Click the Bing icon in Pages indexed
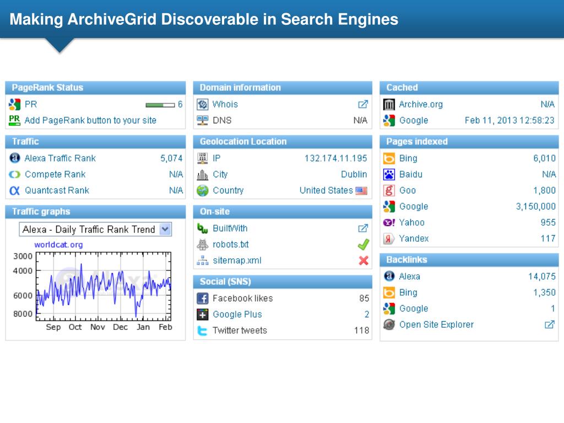The width and height of the screenshot is (564, 423). pyautogui.click(x=389, y=158)
